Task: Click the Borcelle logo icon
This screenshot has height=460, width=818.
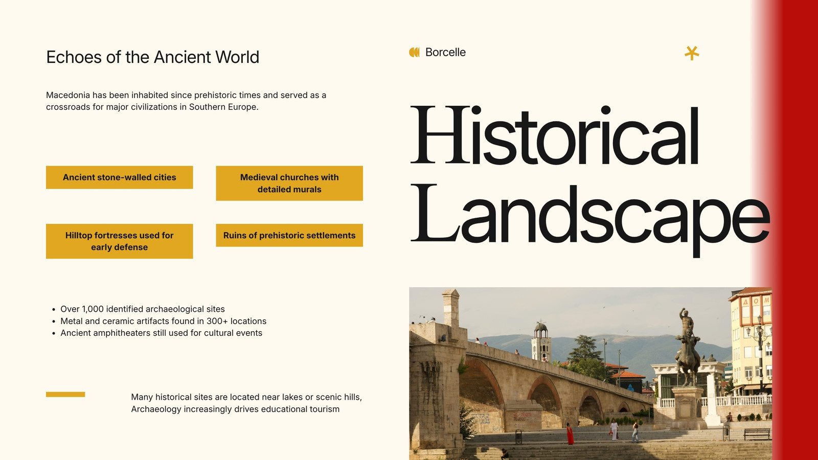Action: (414, 52)
